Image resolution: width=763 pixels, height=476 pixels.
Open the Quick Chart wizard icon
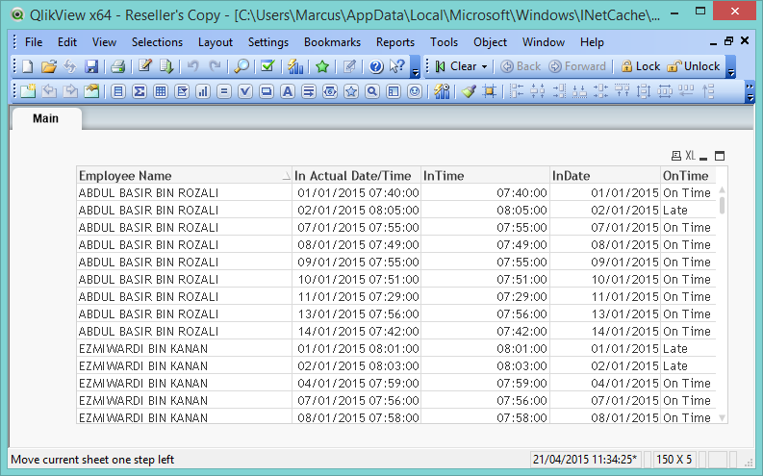point(295,66)
